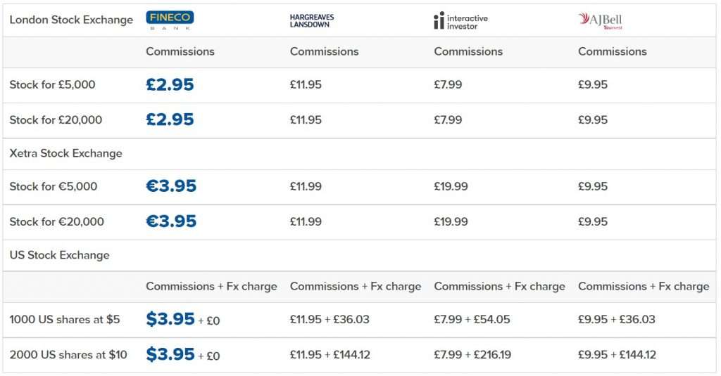Click the Fineco Bank logo
721x376 pixels.
click(x=170, y=20)
